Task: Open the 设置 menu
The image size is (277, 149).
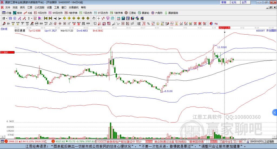Action: pos(49,7)
